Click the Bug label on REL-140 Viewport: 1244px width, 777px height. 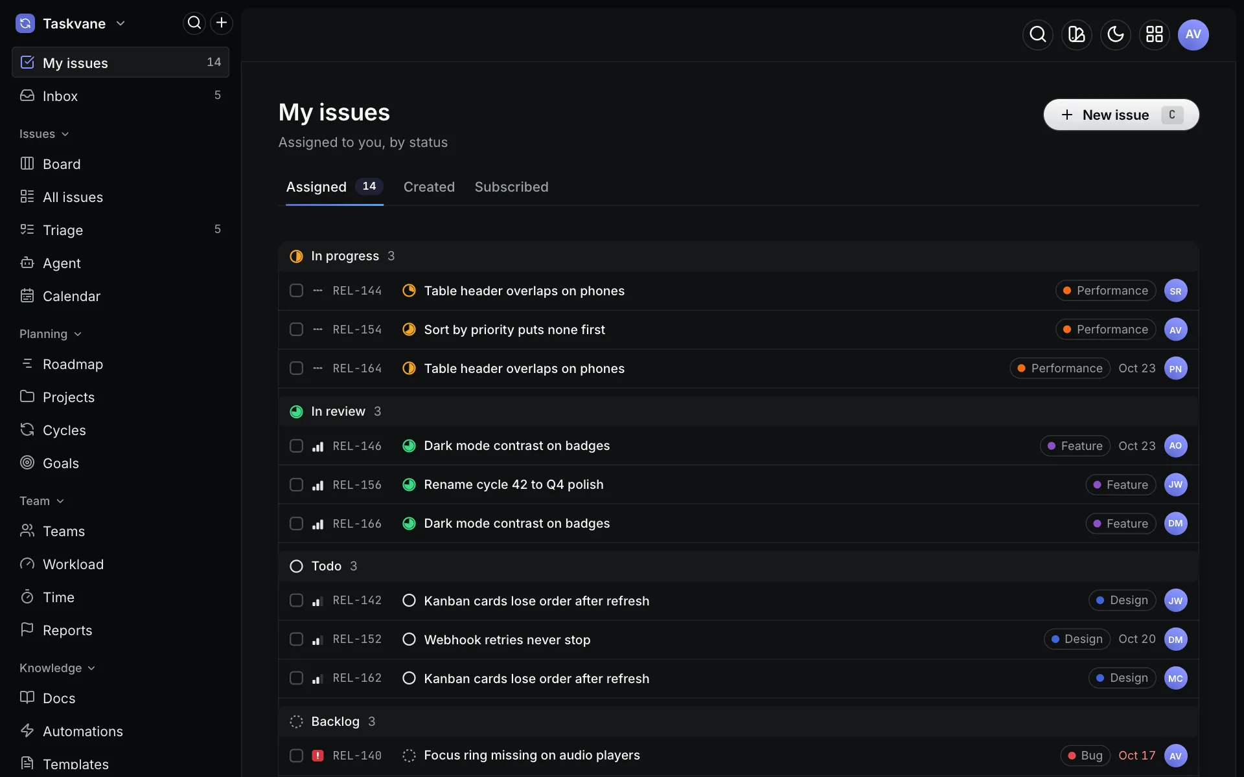1085,756
